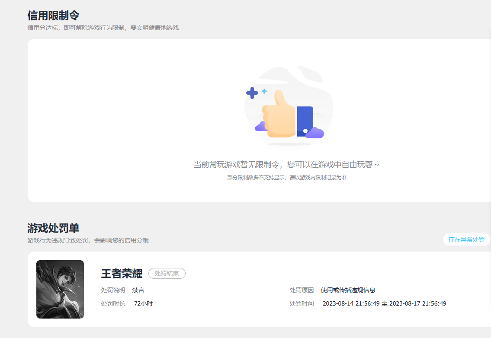Select the 王者荣耀 game thumbnail image

(x=60, y=290)
